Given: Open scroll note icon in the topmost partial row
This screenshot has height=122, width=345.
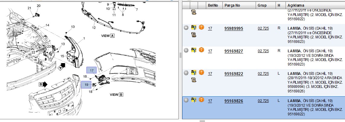Looking at the screenshot, I should point(194,12).
